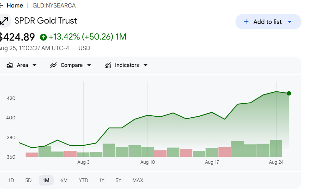Click the back arrow beside Home
Screen dimensions: 311x192
1,5
